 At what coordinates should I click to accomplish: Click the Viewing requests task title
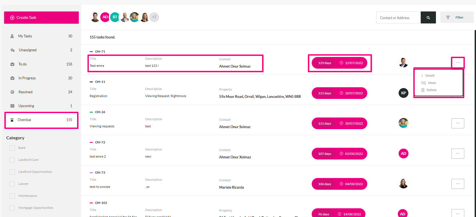click(x=102, y=126)
